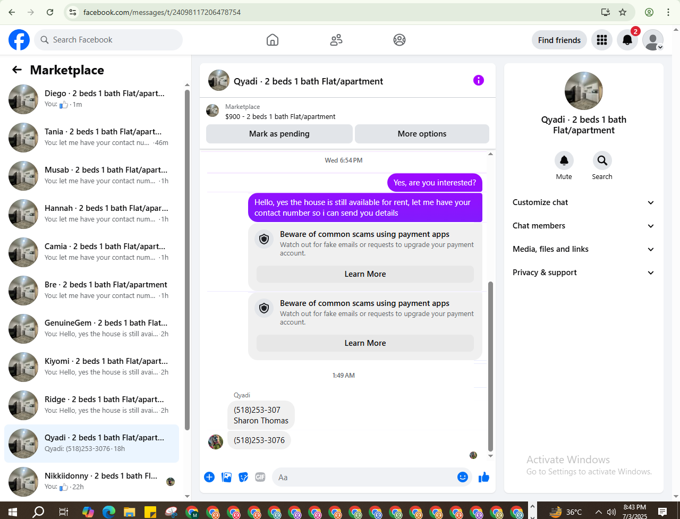Search within conversation magnifier icon

pos(602,160)
